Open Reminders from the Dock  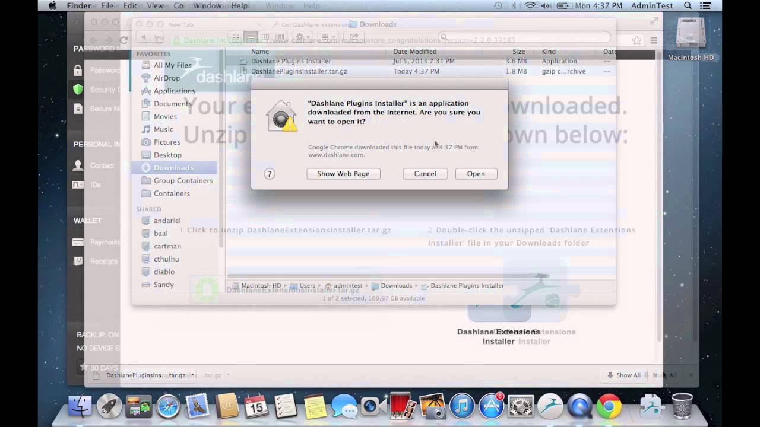(286, 407)
